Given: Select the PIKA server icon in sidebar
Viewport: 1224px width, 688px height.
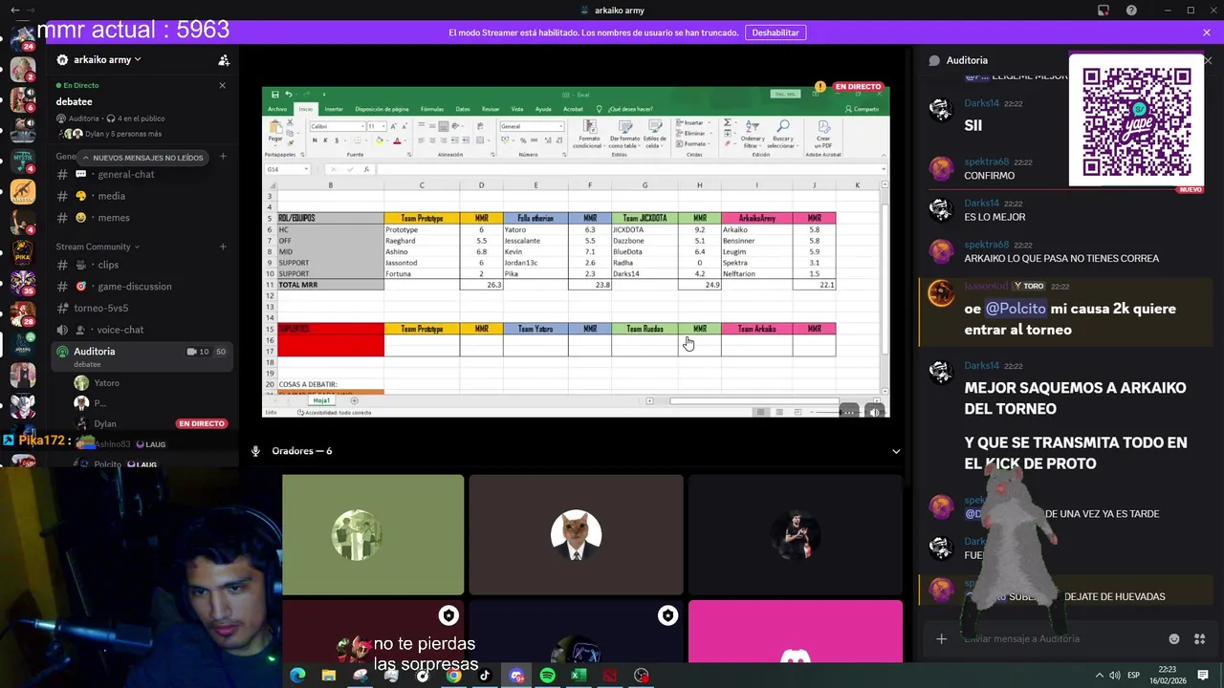Looking at the screenshot, I should pos(22,253).
